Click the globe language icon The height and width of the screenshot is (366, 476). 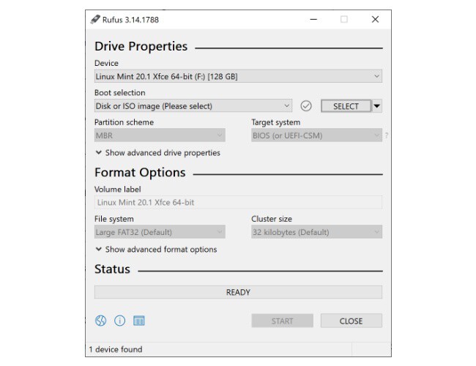101,321
